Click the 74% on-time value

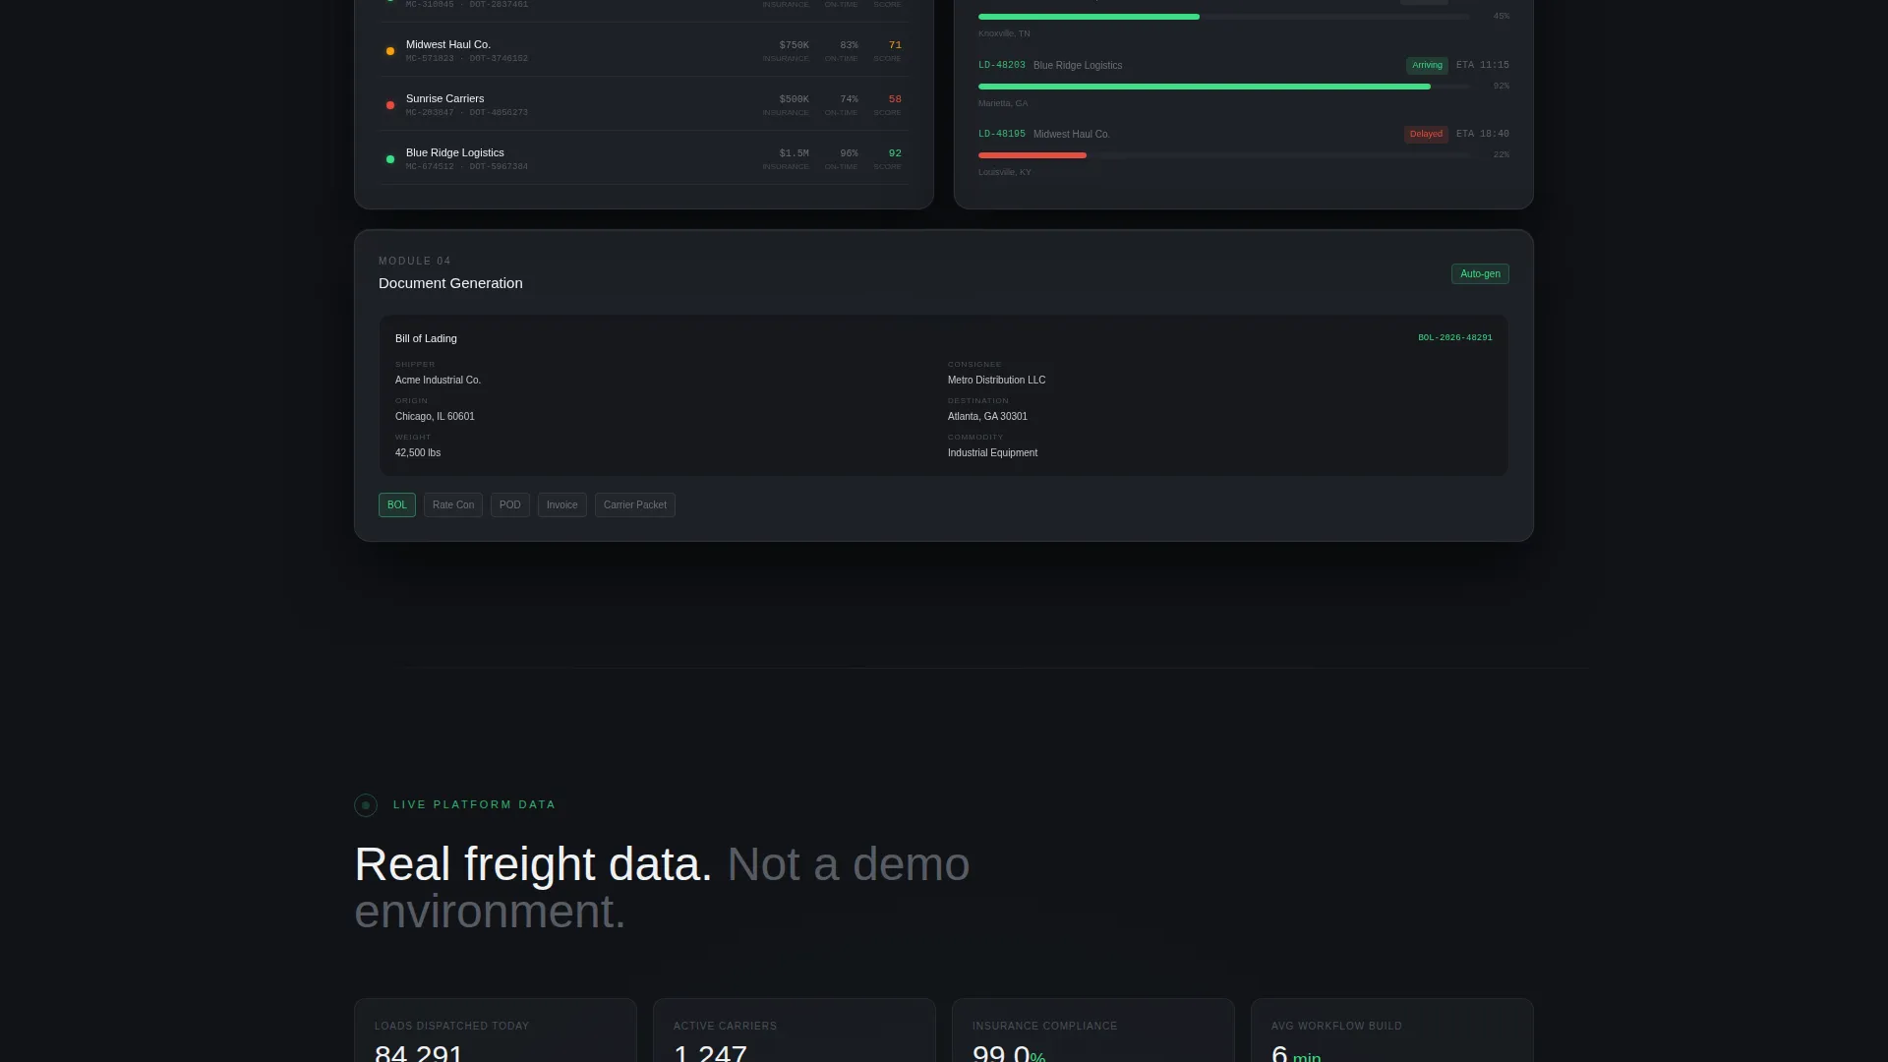coord(849,99)
